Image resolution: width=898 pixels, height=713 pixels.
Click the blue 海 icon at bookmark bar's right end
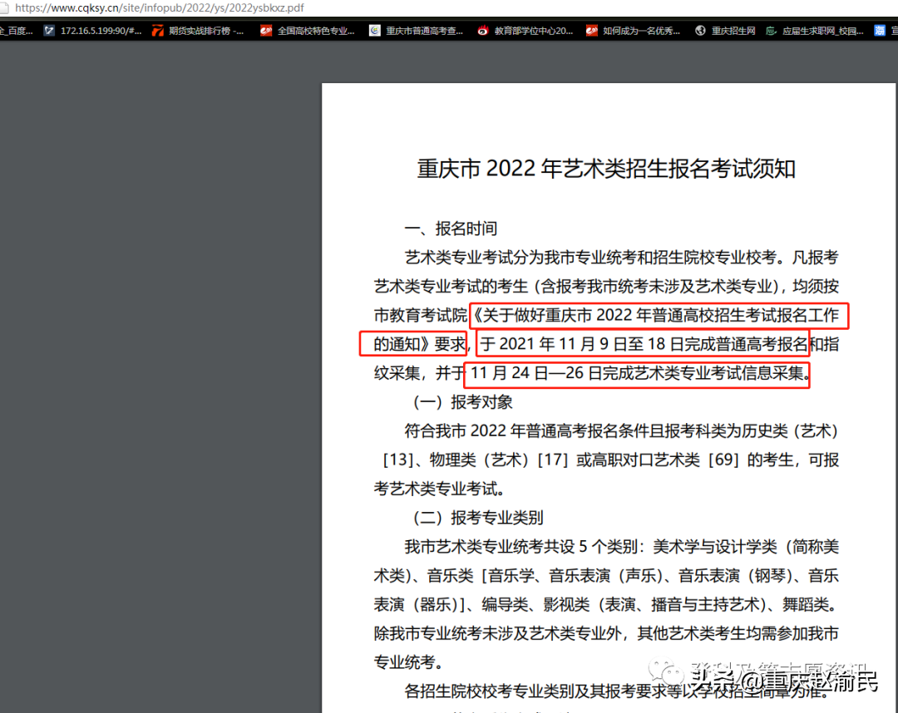881,31
